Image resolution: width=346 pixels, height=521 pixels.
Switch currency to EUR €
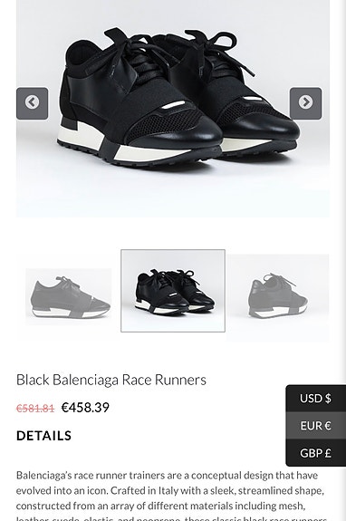pos(315,426)
